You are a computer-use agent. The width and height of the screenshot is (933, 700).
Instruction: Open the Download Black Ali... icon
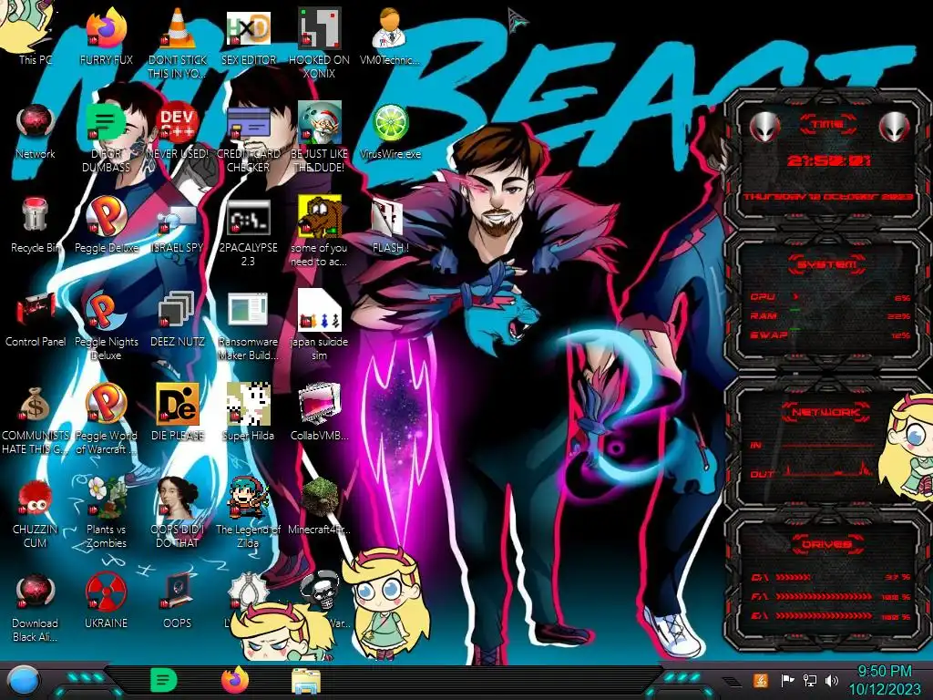36,592
